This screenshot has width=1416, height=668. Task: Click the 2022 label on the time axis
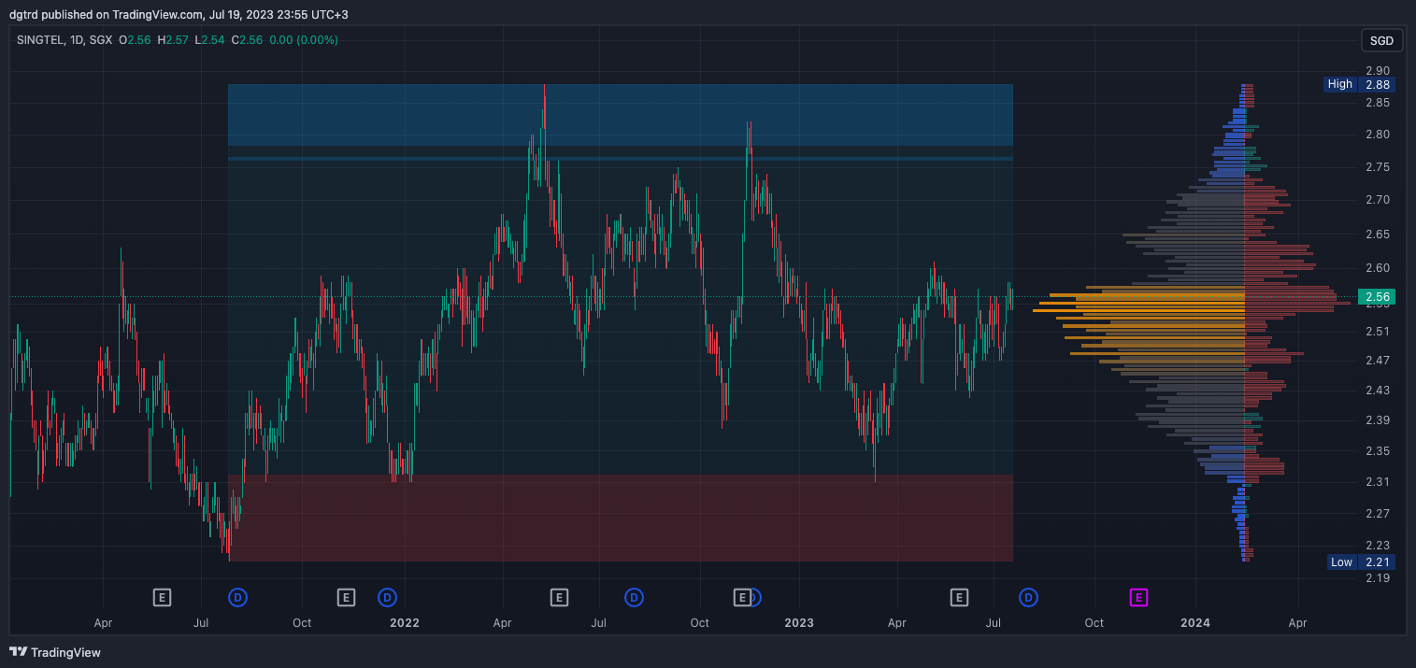coord(404,622)
